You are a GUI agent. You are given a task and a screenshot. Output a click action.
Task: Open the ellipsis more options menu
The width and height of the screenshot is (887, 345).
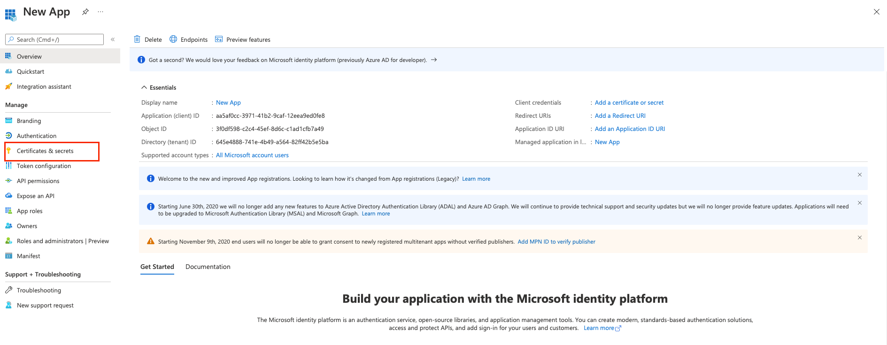(x=100, y=12)
